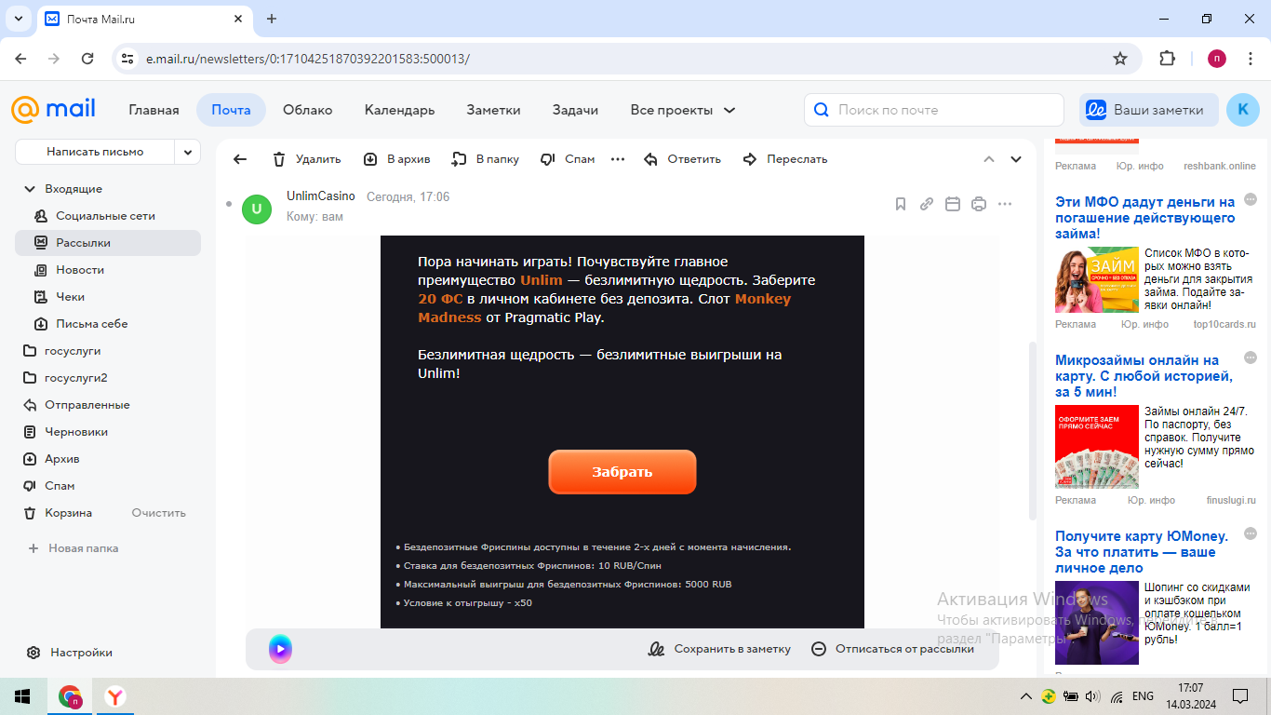Open Настройки settings
This screenshot has height=715, width=1271.
pos(70,653)
